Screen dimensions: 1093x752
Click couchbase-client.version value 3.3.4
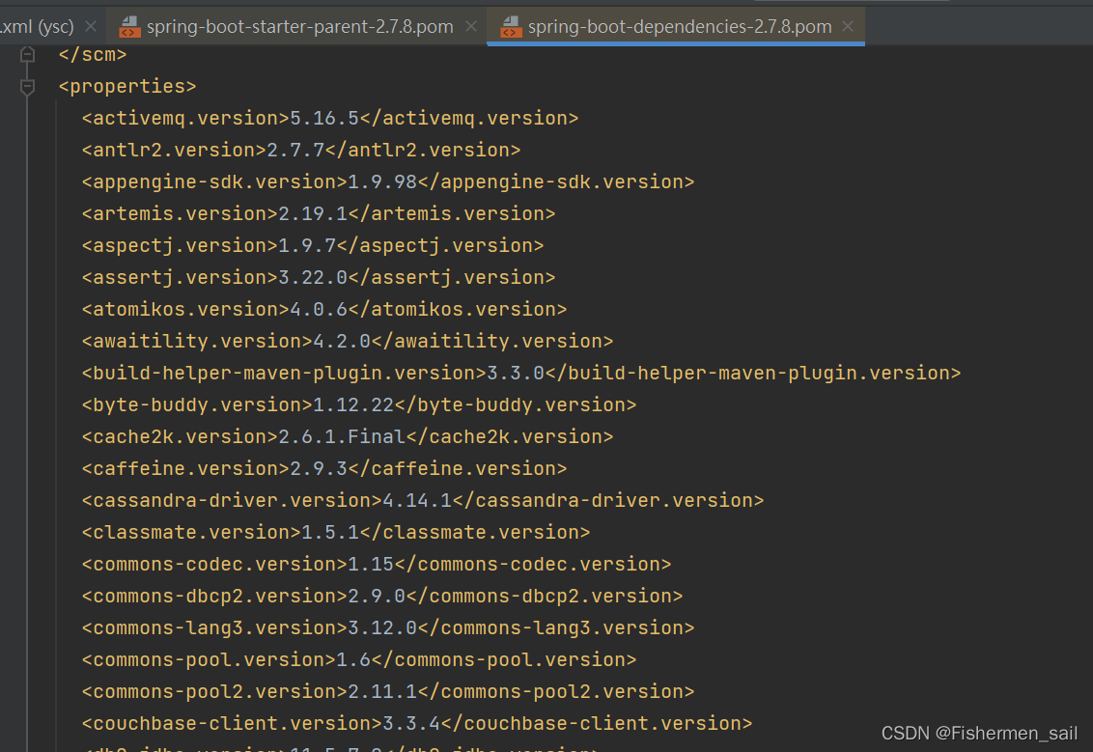(x=411, y=723)
